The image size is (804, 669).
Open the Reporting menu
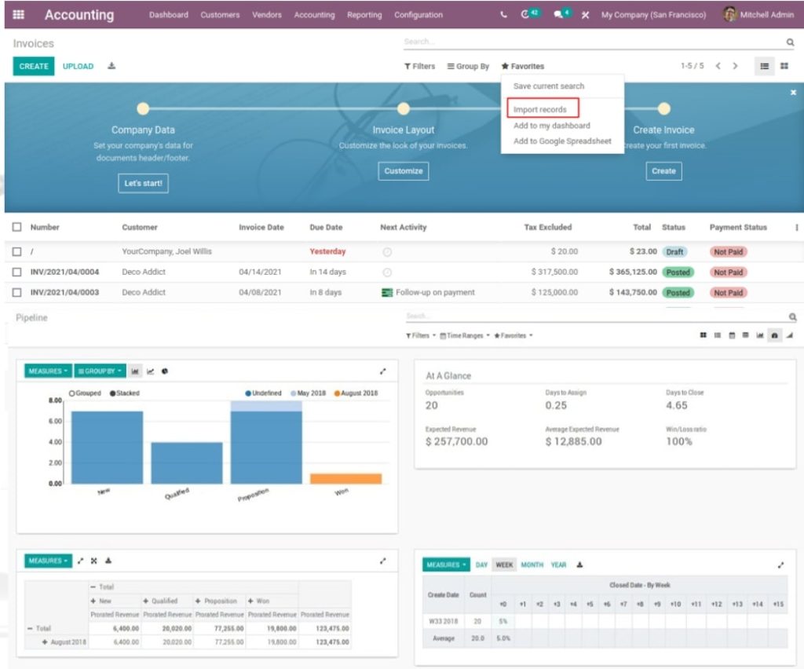[363, 14]
